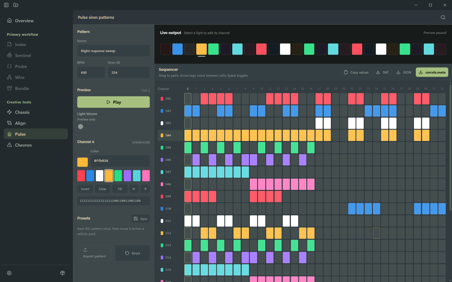The width and height of the screenshot is (452, 282).
Task: Toggle step 1 cell in S10 row
Action: tap(188, 209)
